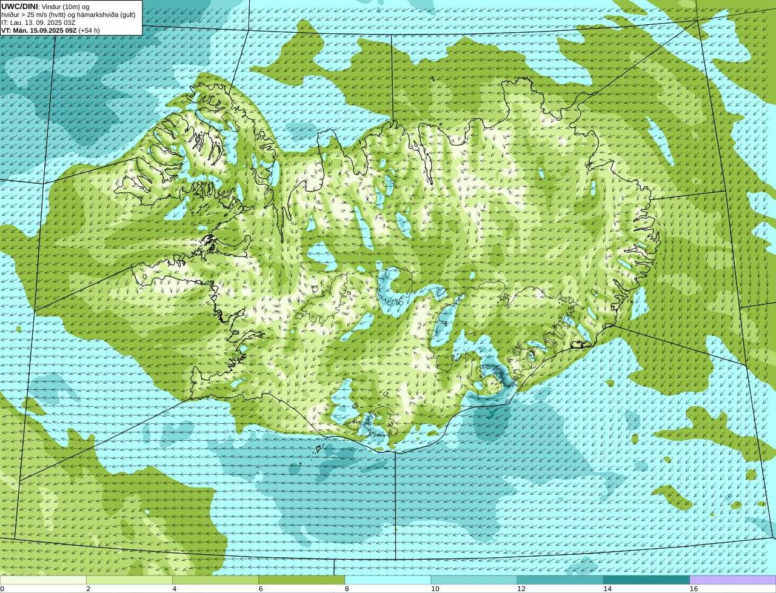Click the light green 2–4 m/s legend swatch

[129, 580]
